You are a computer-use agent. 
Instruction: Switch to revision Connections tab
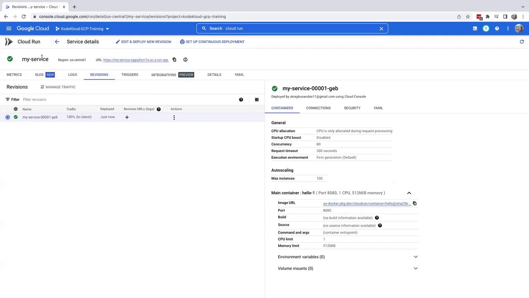point(318,108)
